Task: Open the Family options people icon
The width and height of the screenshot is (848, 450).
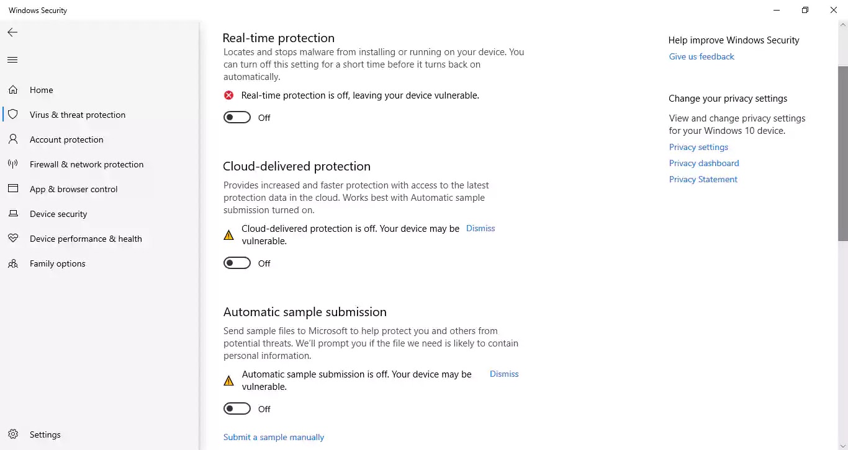Action: click(12, 263)
